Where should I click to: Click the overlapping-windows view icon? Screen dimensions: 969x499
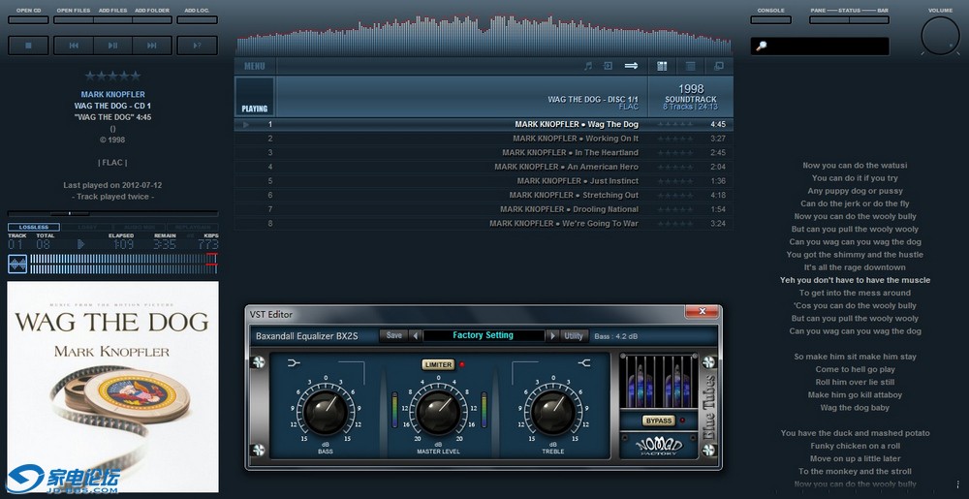pyautogui.click(x=719, y=66)
